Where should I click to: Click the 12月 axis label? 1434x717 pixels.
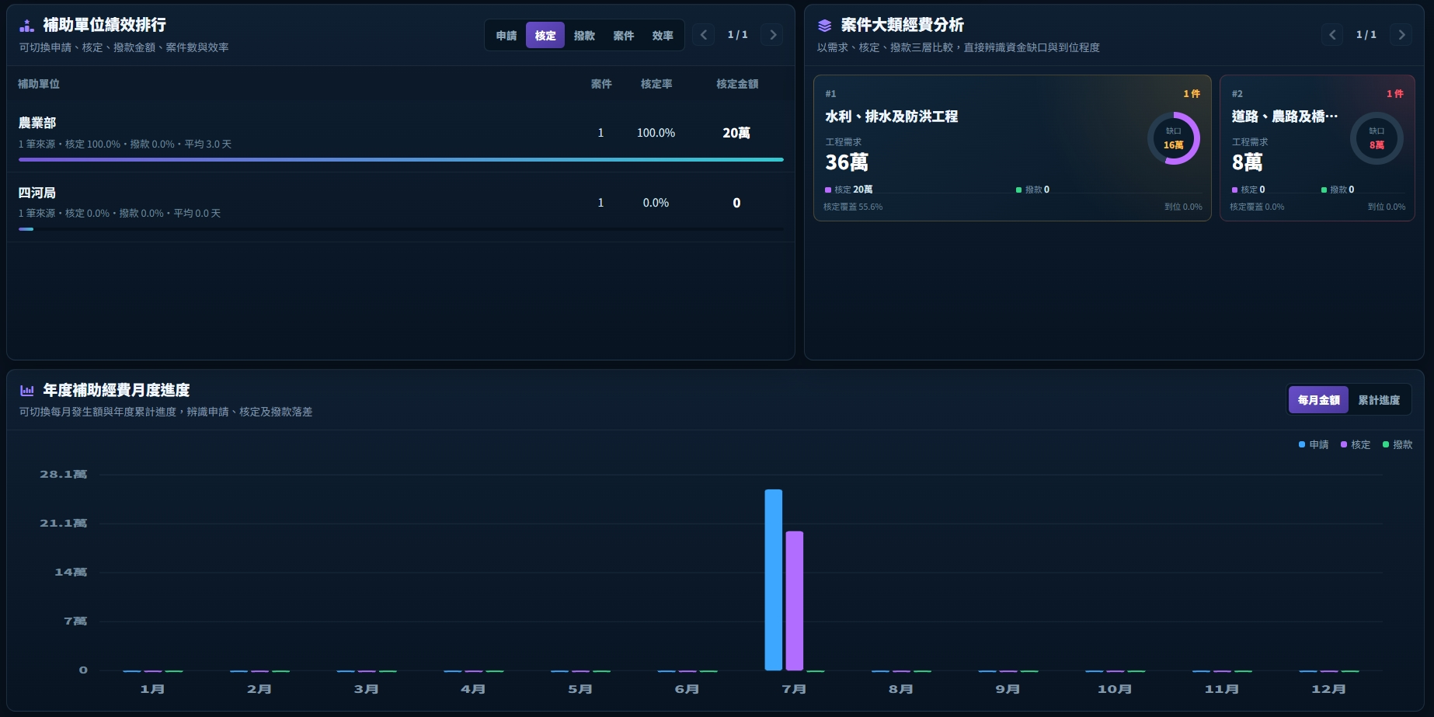[1328, 689]
